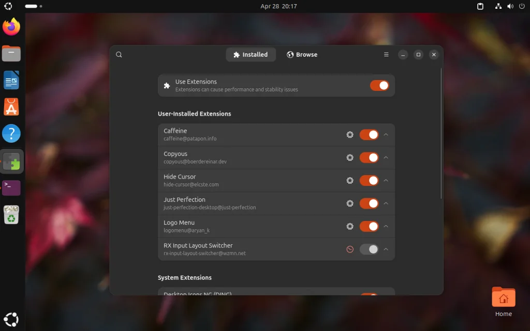Expand the Logo Menu row details
530x331 pixels.
[x=386, y=227]
